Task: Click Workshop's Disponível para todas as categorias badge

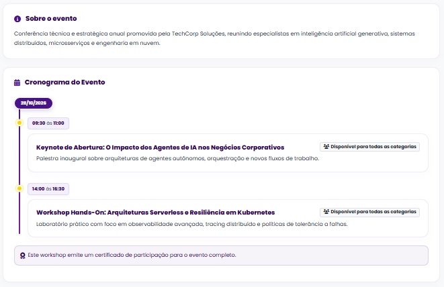Action: (x=369, y=212)
